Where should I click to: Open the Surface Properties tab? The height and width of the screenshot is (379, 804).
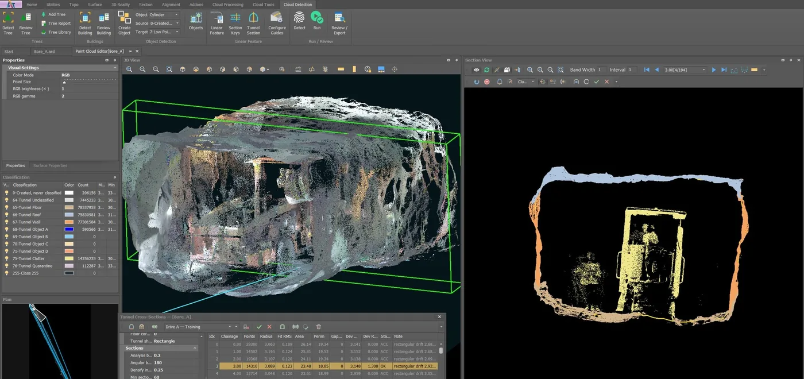[x=50, y=165]
